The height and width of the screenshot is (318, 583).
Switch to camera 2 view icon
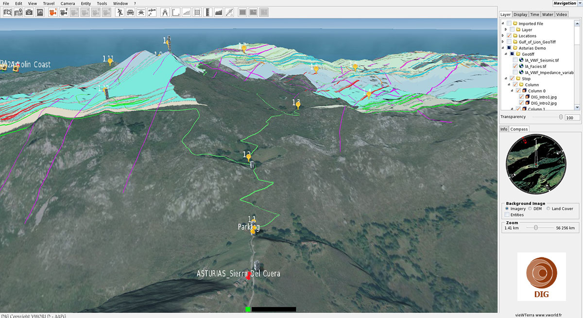point(64,12)
